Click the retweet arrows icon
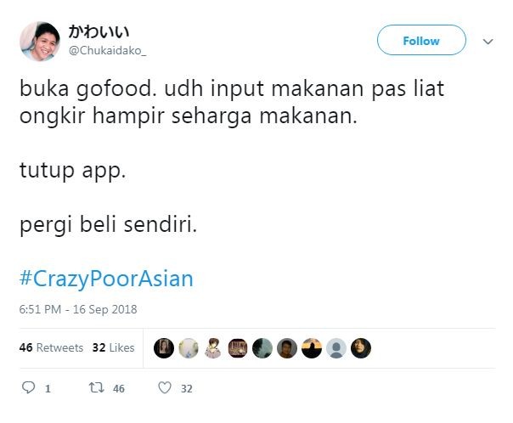The height and width of the screenshot is (423, 513). (x=97, y=388)
